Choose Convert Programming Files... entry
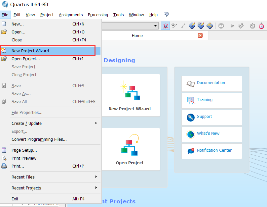The width and height of the screenshot is (267, 207). tap(51, 139)
